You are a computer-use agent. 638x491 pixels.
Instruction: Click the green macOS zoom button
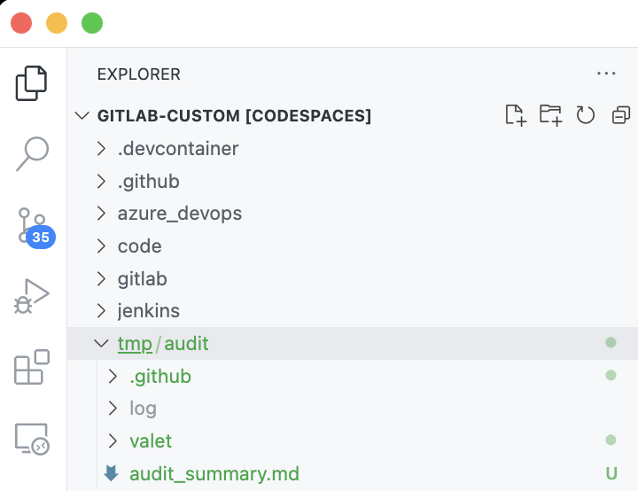(x=92, y=23)
